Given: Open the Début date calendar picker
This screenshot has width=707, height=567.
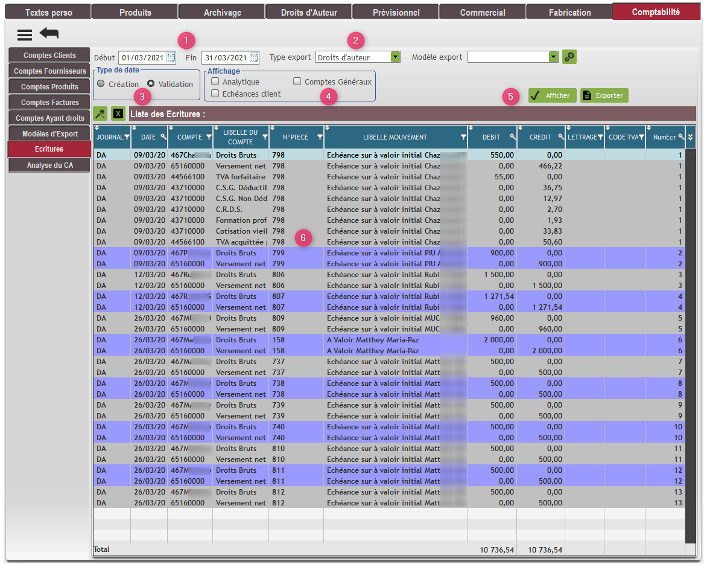Looking at the screenshot, I should click(x=171, y=57).
